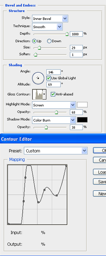
Task: Click the white highlight color swatch
Action: point(82,105)
